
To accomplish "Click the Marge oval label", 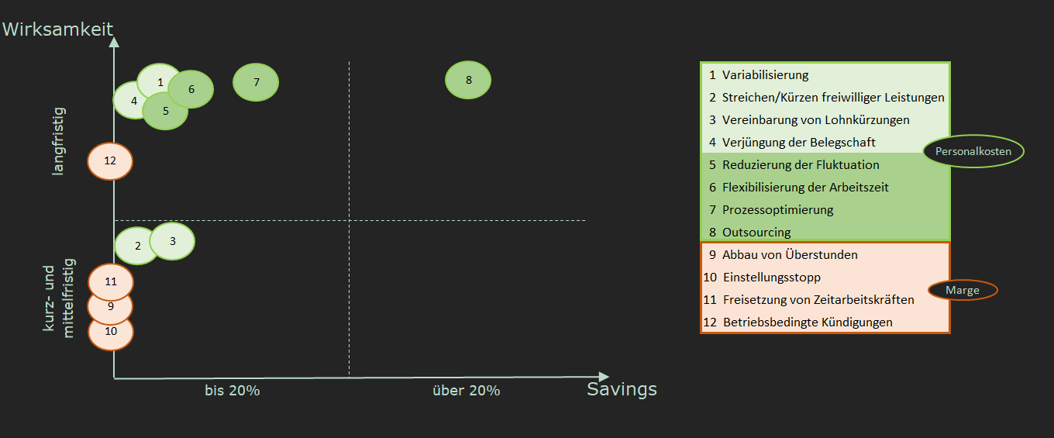I will [x=962, y=290].
